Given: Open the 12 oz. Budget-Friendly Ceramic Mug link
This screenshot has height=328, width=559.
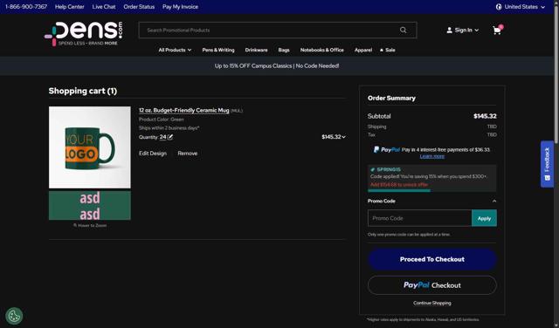Looking at the screenshot, I should tap(184, 111).
